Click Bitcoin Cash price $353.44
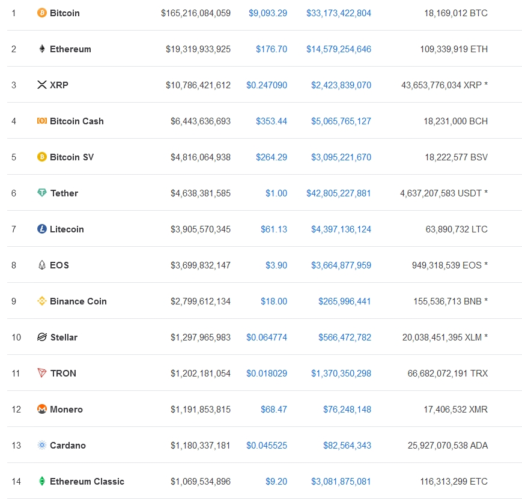Viewport: 522px width, 499px height. coord(272,121)
